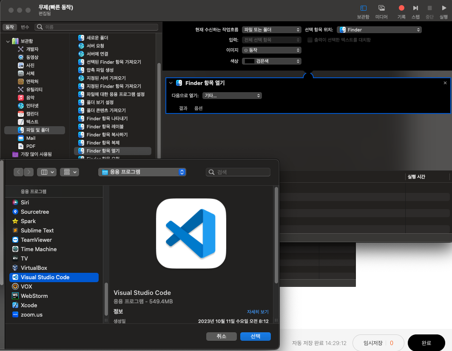Start recording with the 기록 button
Viewport: 452px width, 351px height.
401,8
